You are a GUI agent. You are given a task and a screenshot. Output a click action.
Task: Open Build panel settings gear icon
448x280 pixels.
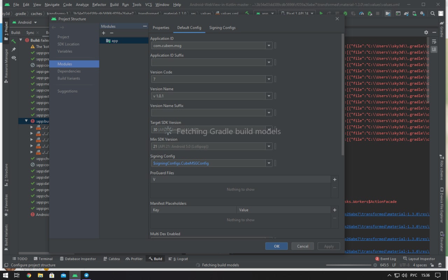click(x=426, y=32)
